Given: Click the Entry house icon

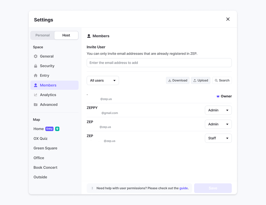Looking at the screenshot, I should [35, 76].
